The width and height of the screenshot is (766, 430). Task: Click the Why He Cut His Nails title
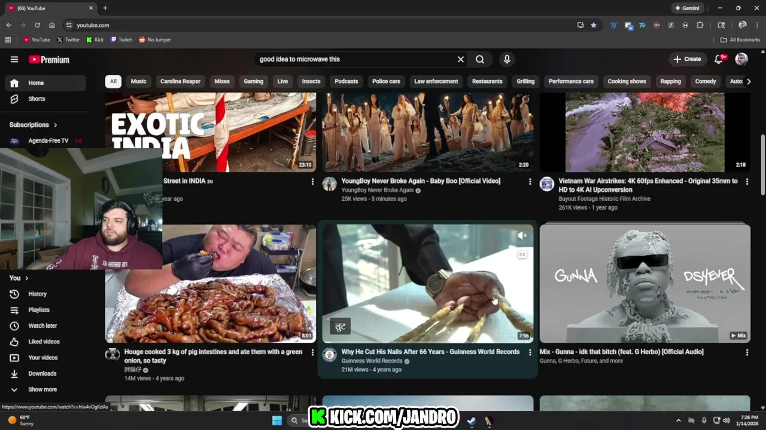tap(430, 352)
